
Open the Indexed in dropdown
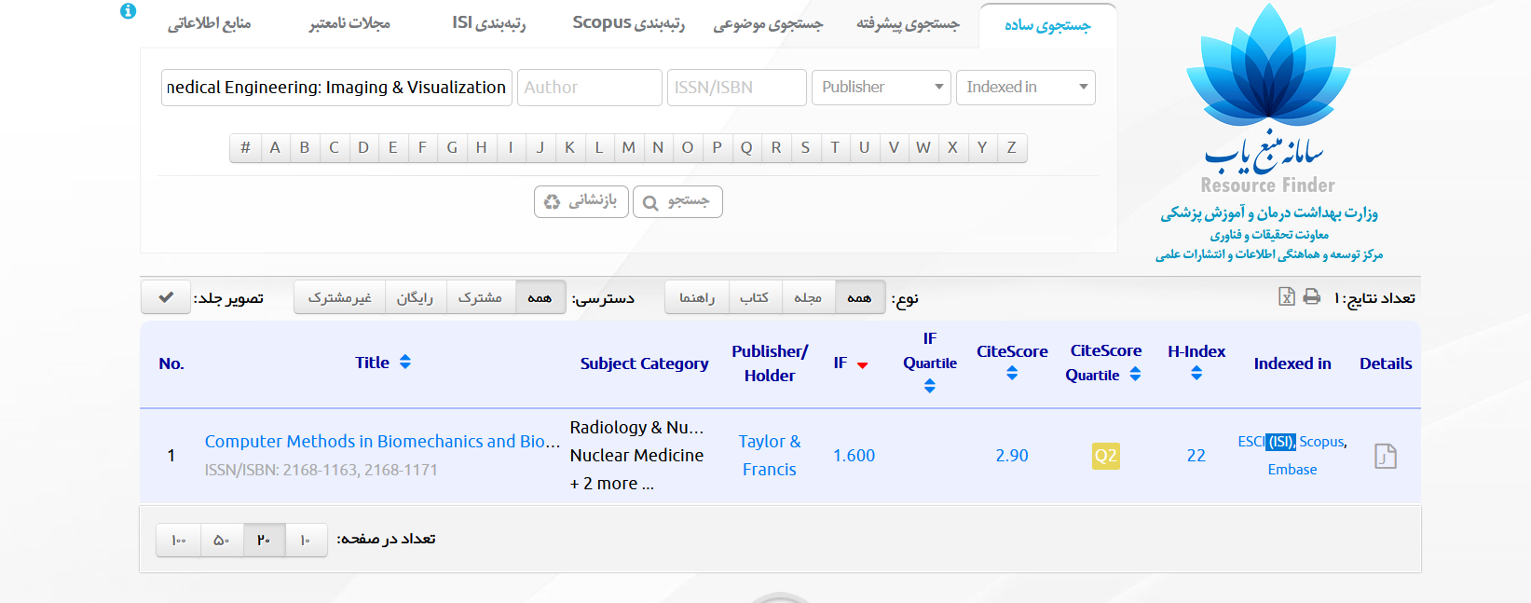pyautogui.click(x=1025, y=88)
